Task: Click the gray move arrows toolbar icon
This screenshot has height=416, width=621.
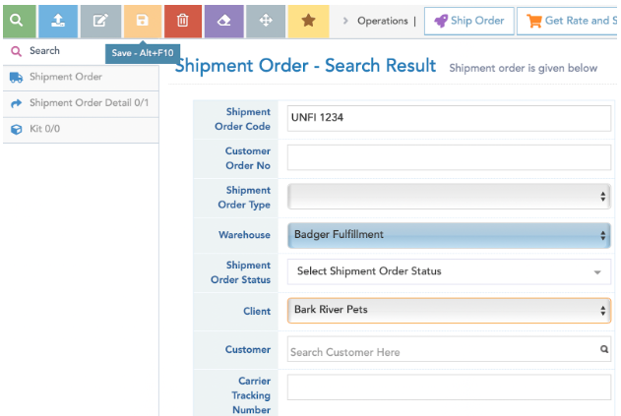Action: coord(266,21)
